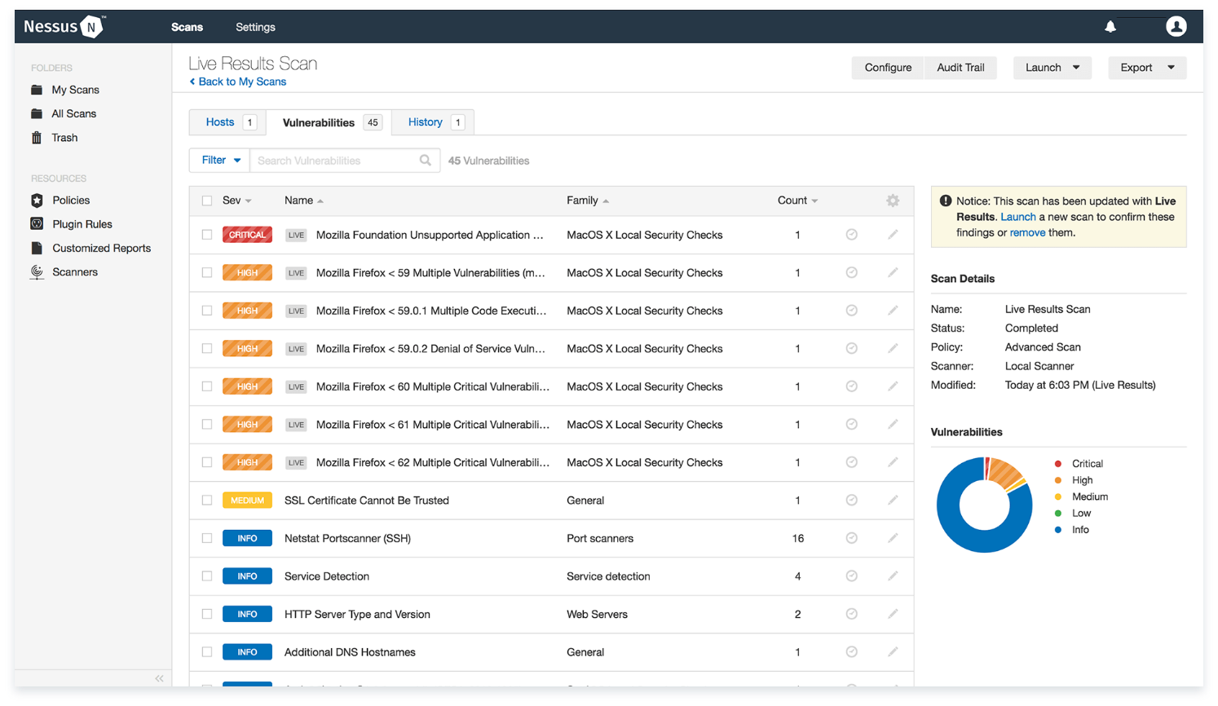Sort by the Count column
This screenshot has height=706, width=1218.
pyautogui.click(x=797, y=201)
